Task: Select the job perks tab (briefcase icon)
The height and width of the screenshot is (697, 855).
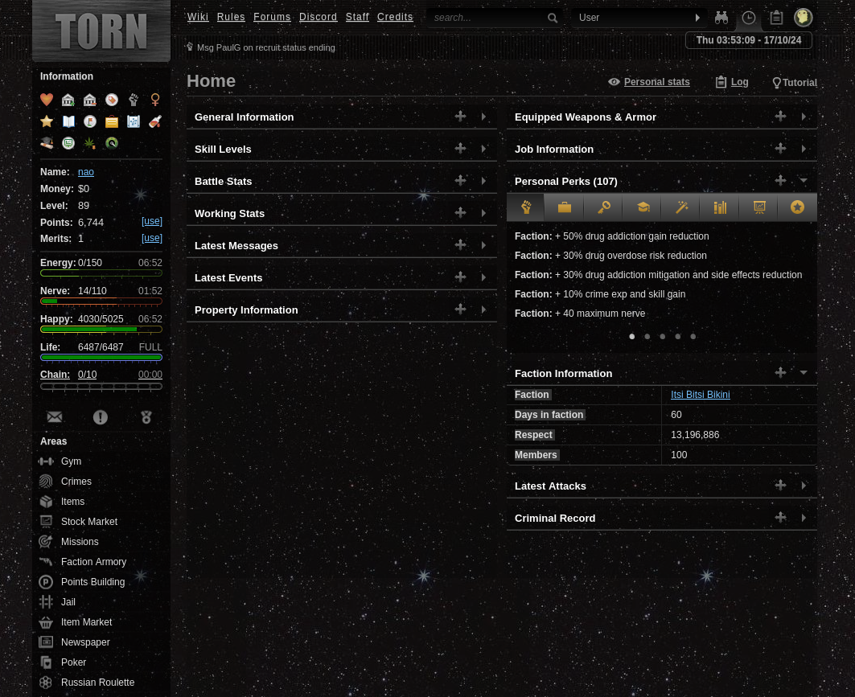Action: [x=564, y=207]
